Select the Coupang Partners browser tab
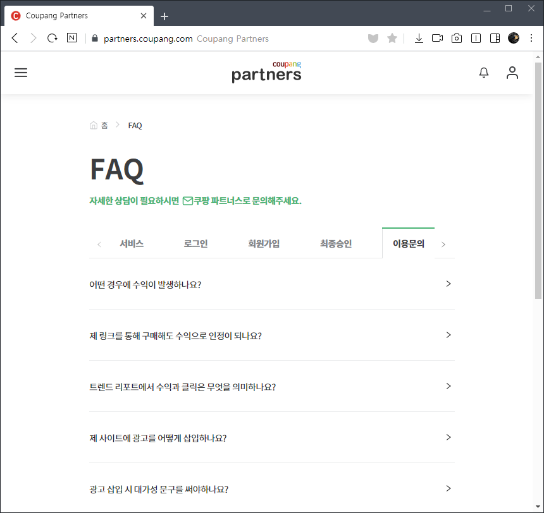Screen dimensions: 544x513 coord(79,16)
